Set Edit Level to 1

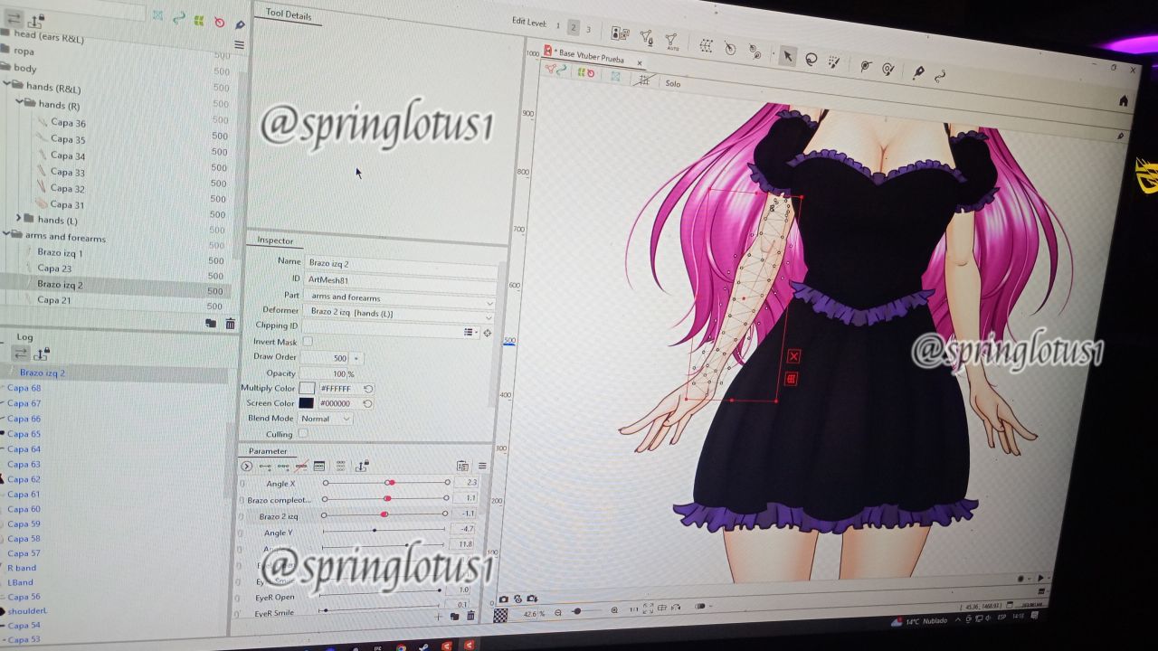558,26
